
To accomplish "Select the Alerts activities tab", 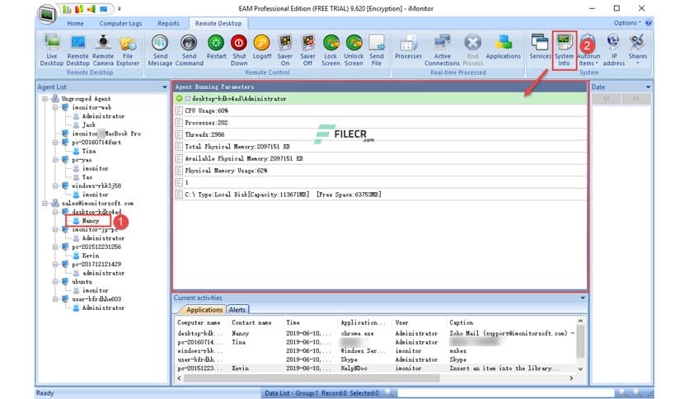I will click(x=237, y=310).
